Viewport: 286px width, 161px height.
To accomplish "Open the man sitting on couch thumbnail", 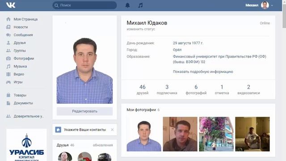I will (252, 134).
